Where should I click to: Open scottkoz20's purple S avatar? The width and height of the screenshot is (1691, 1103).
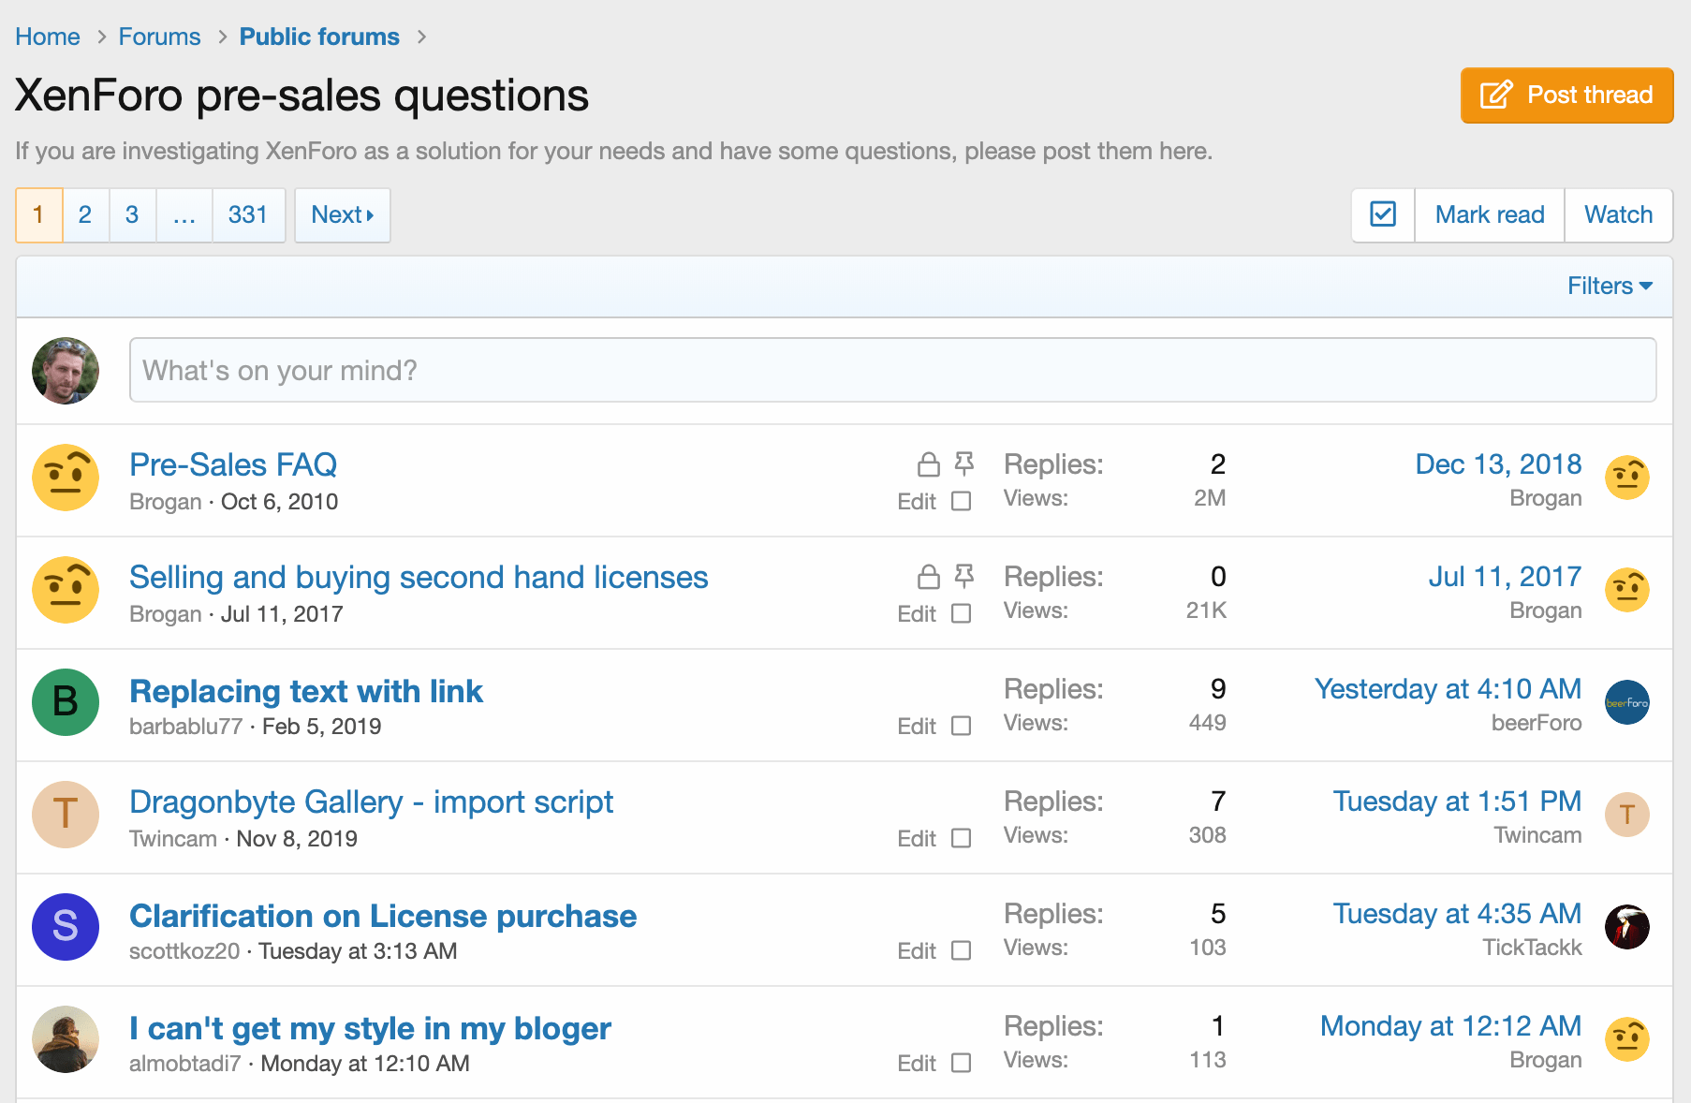tap(66, 927)
